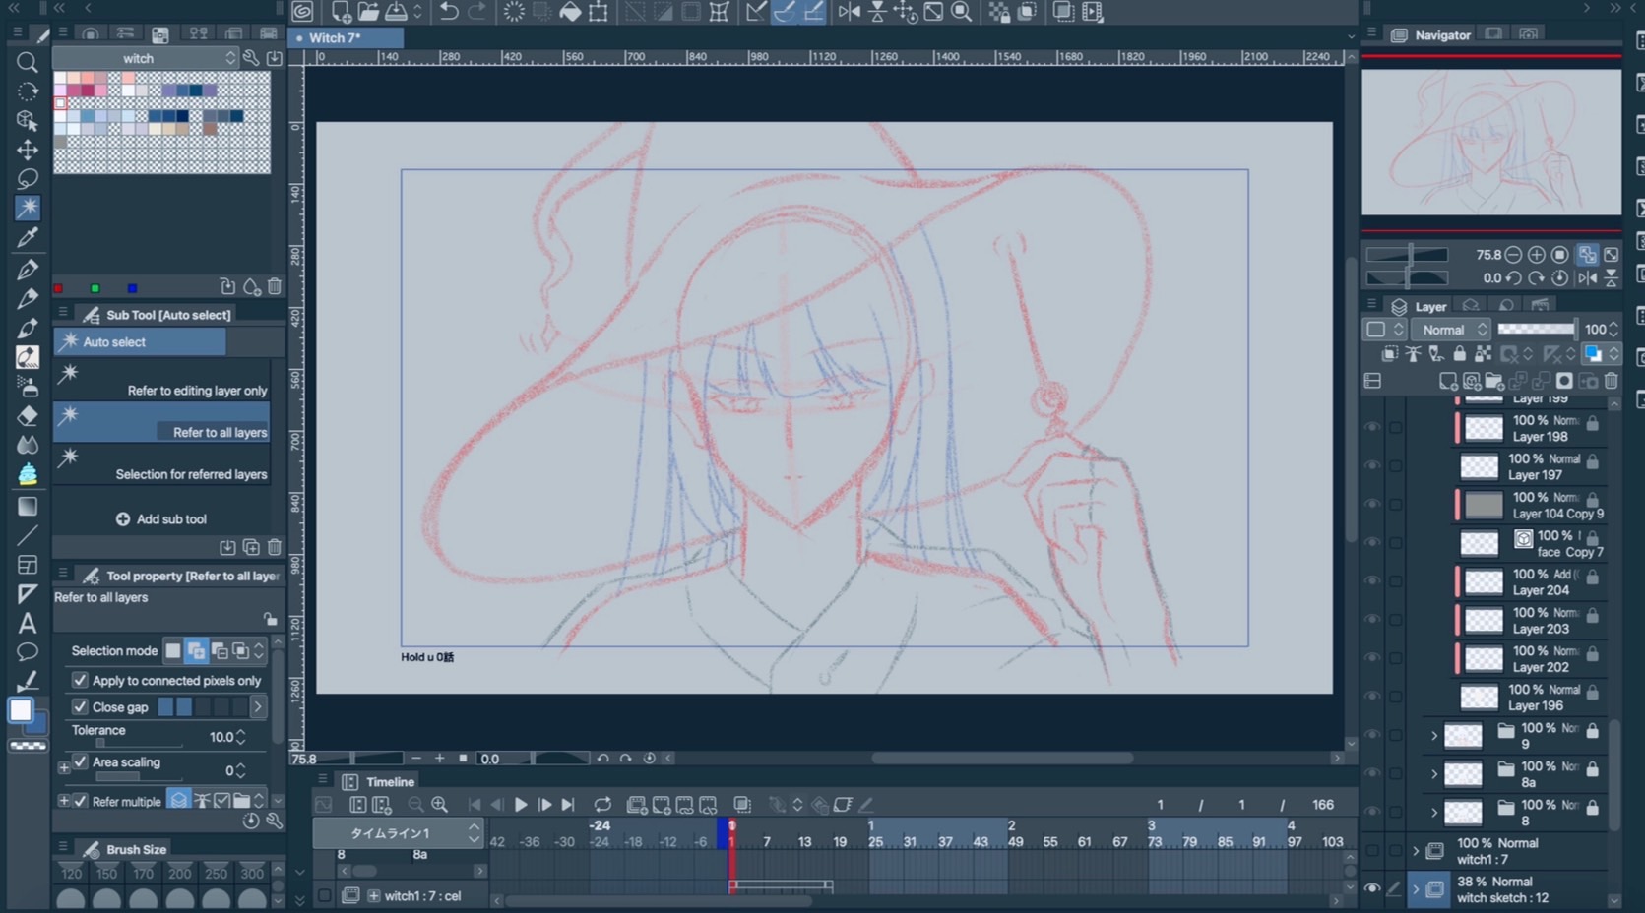Open the timeline name タイムライン1 dropdown
Viewport: 1645px width, 913px height.
[398, 833]
